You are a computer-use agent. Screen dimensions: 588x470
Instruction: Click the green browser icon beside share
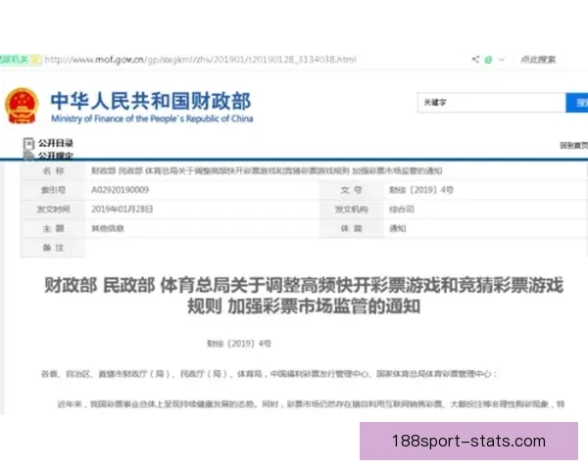[488, 60]
